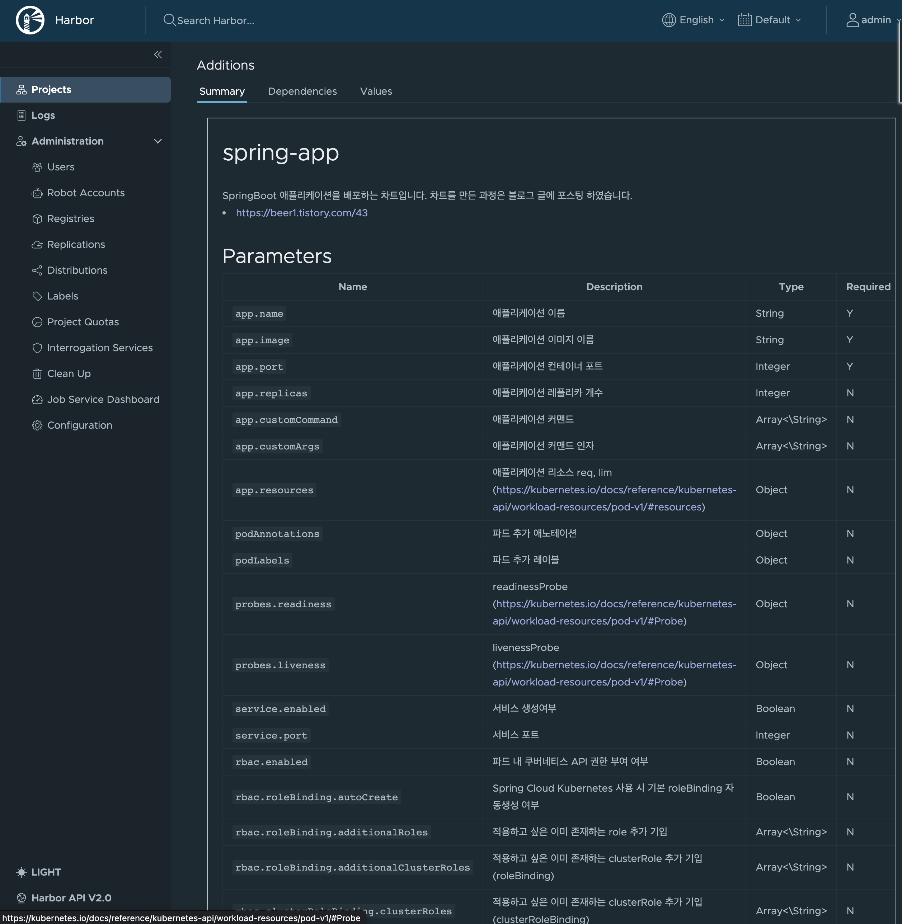Click the Search Harbor input field
902x924 pixels.
216,20
